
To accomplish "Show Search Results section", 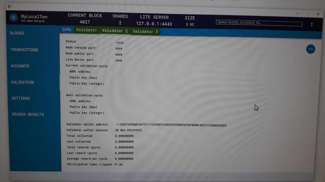I will pyautogui.click(x=28, y=114).
